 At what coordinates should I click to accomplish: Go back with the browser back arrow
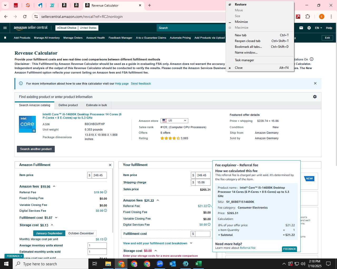pyautogui.click(x=6, y=17)
